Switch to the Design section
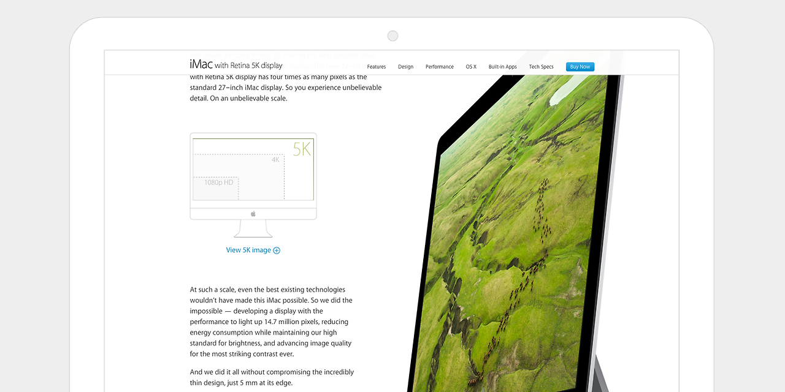Viewport: 785px width, 392px height. click(405, 67)
